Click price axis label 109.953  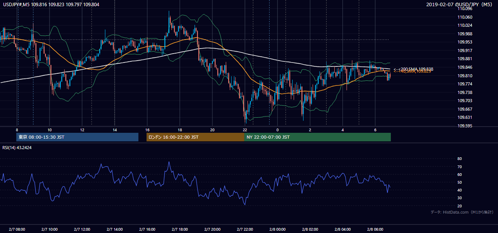coord(465,42)
